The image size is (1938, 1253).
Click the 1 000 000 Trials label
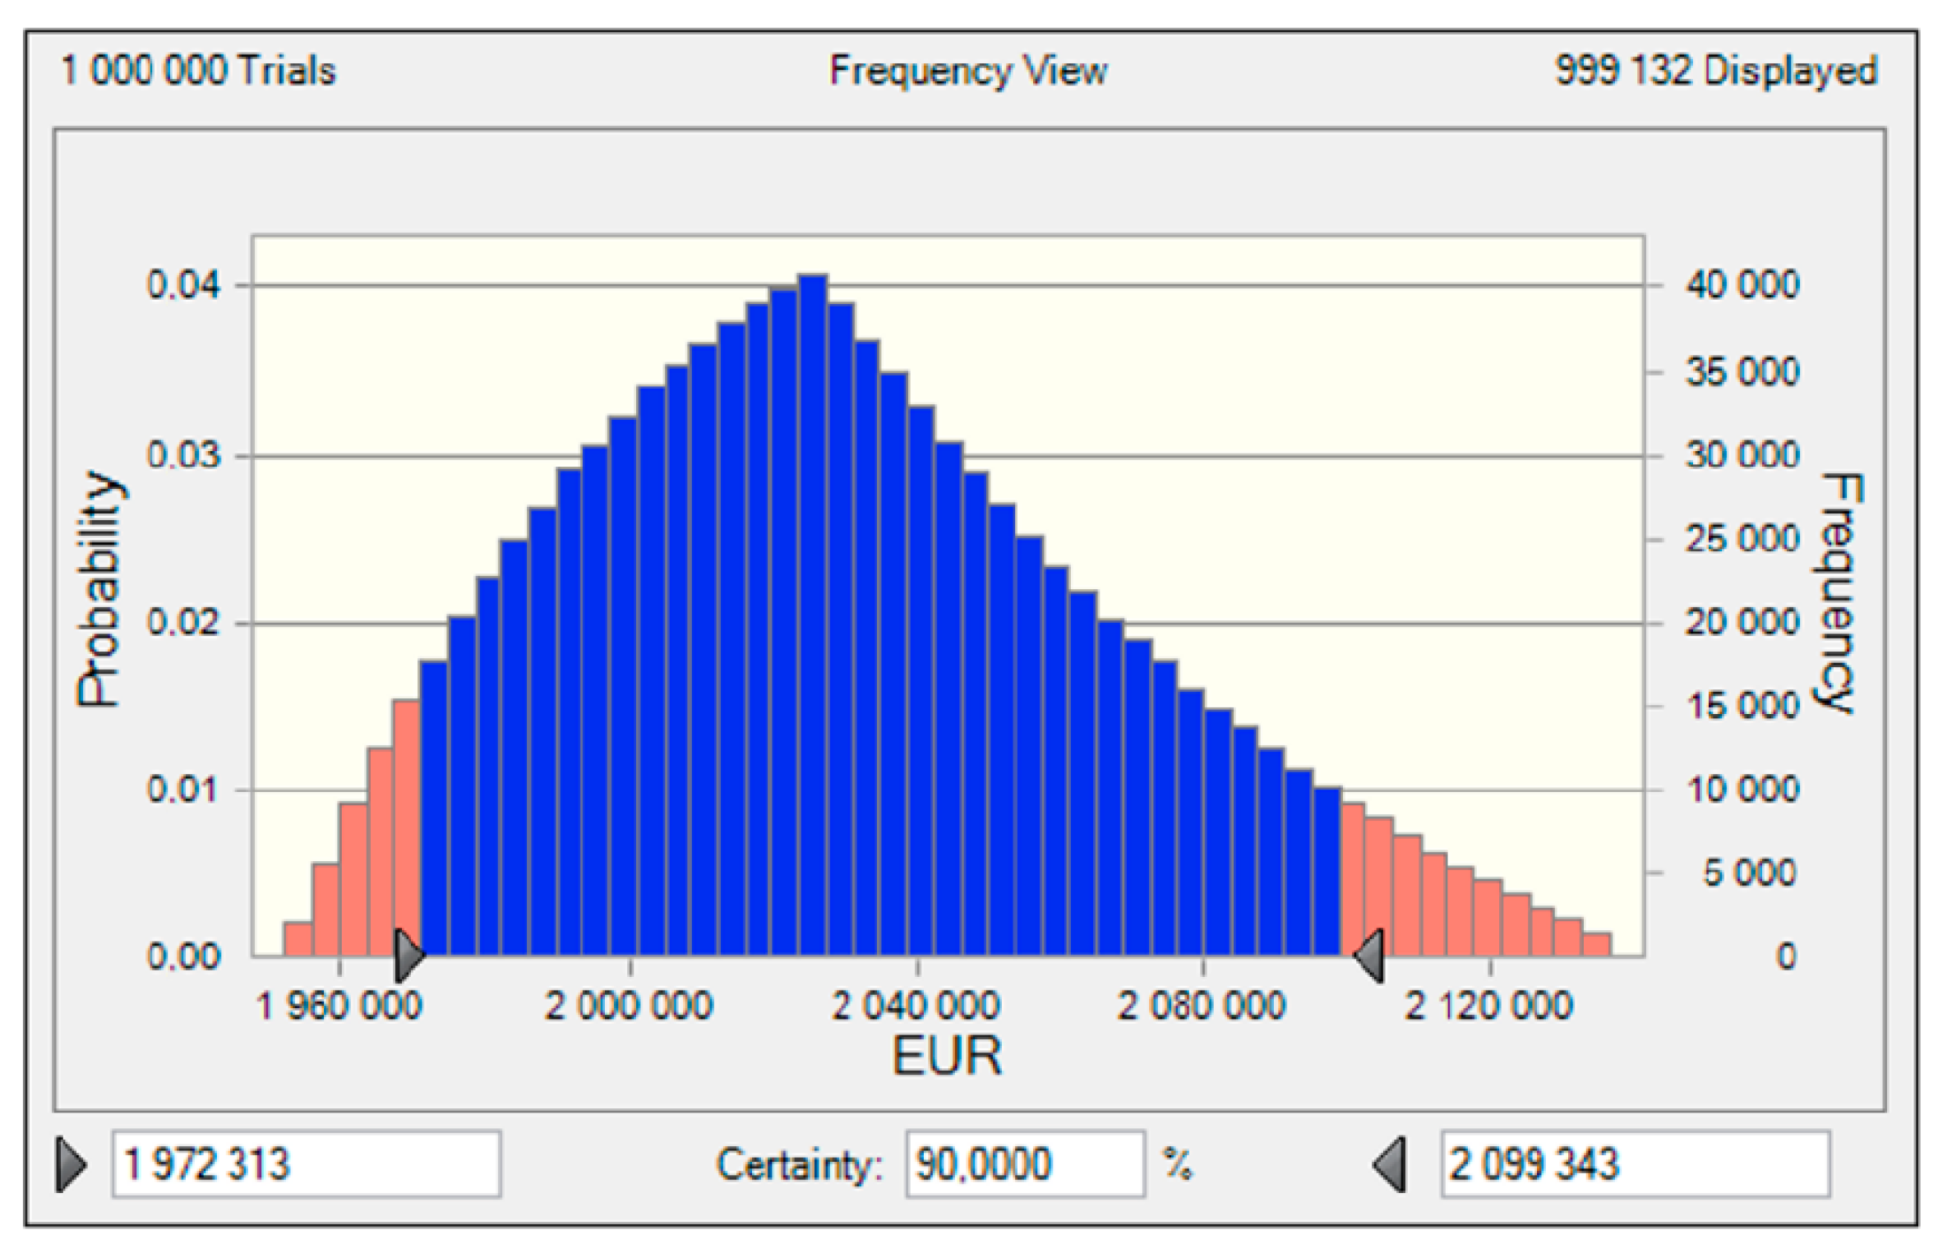tap(198, 71)
